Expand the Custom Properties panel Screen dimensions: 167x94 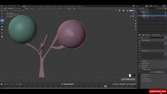click(x=146, y=81)
